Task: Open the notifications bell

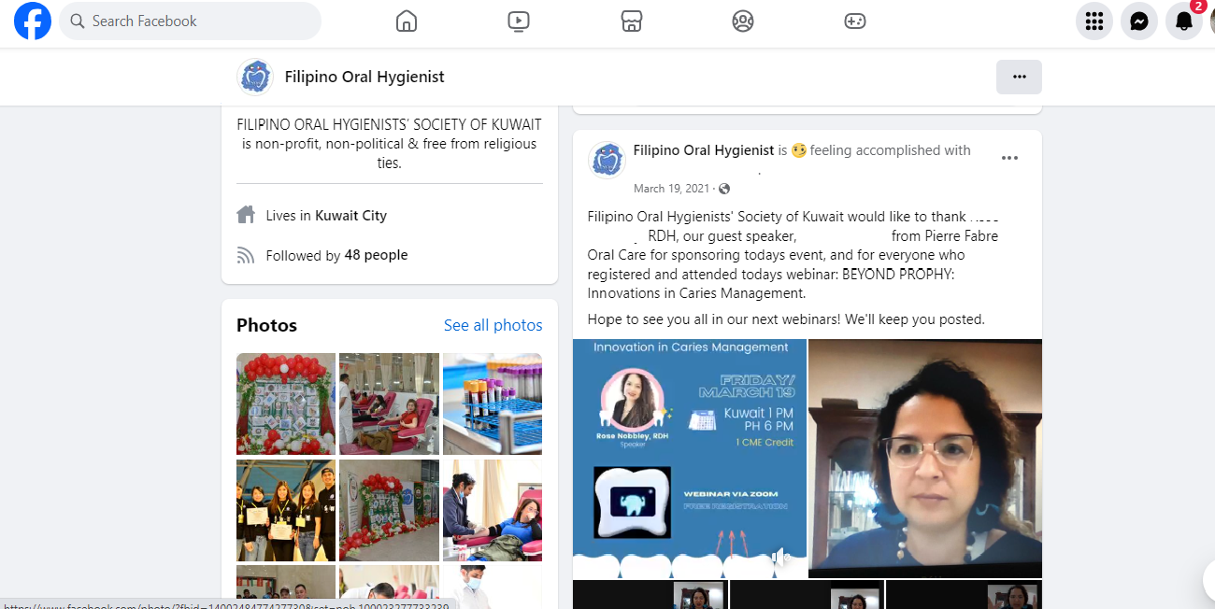Action: point(1184,21)
